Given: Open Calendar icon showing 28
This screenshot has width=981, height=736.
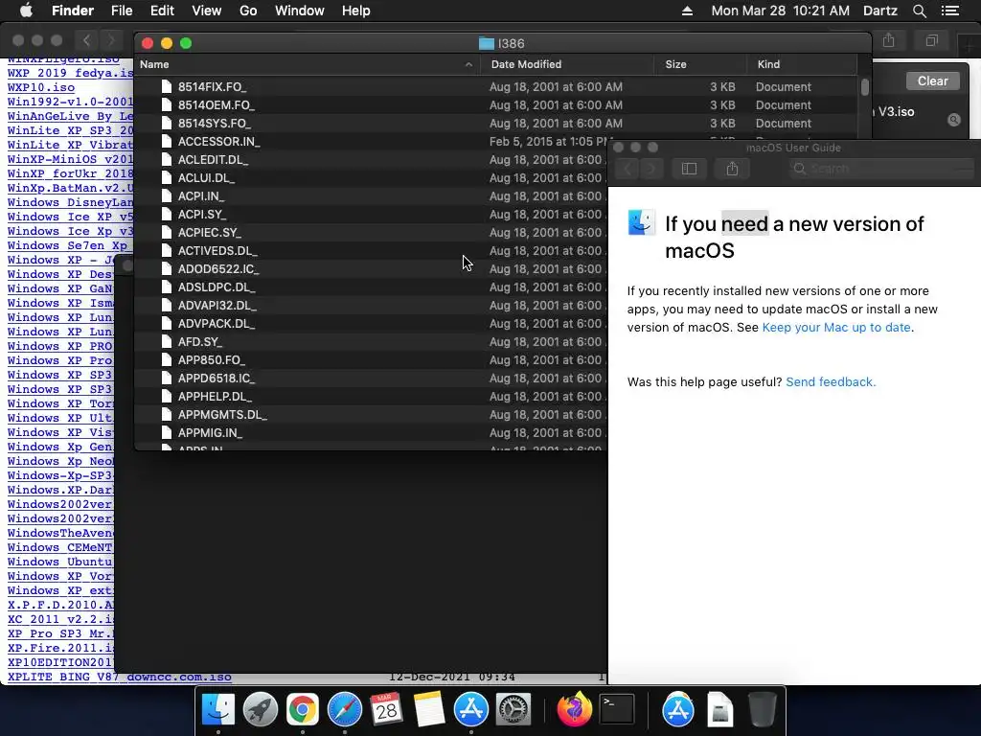Looking at the screenshot, I should (387, 710).
